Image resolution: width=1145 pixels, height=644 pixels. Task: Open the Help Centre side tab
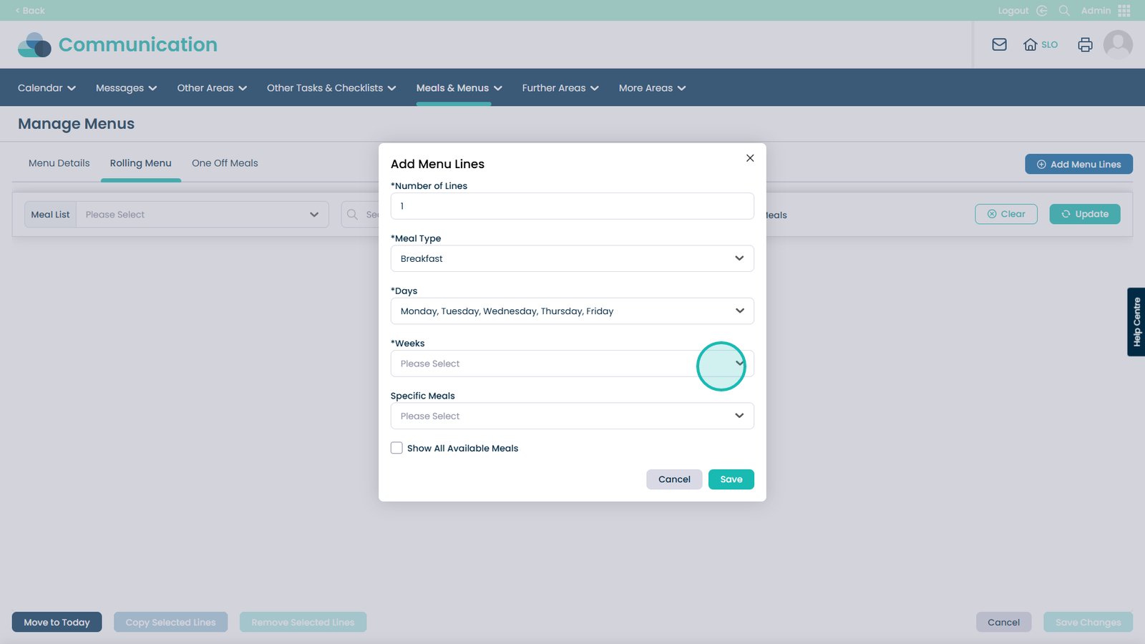pyautogui.click(x=1136, y=322)
